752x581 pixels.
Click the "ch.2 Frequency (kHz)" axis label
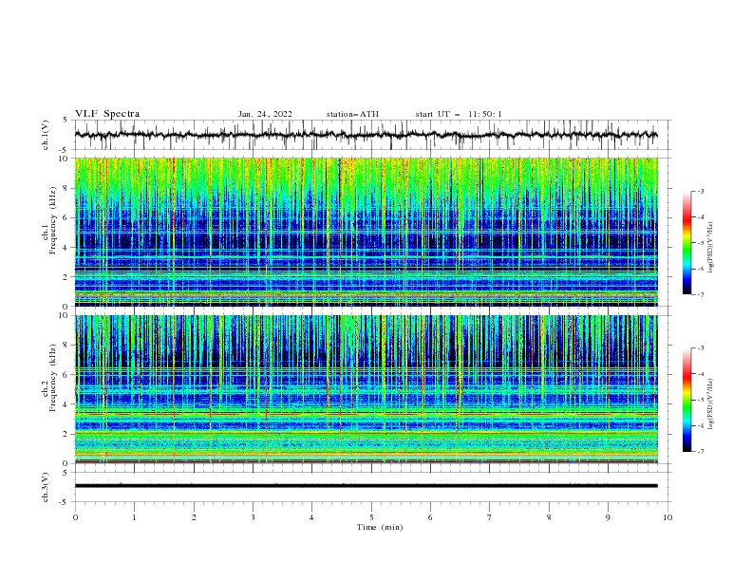49,378
